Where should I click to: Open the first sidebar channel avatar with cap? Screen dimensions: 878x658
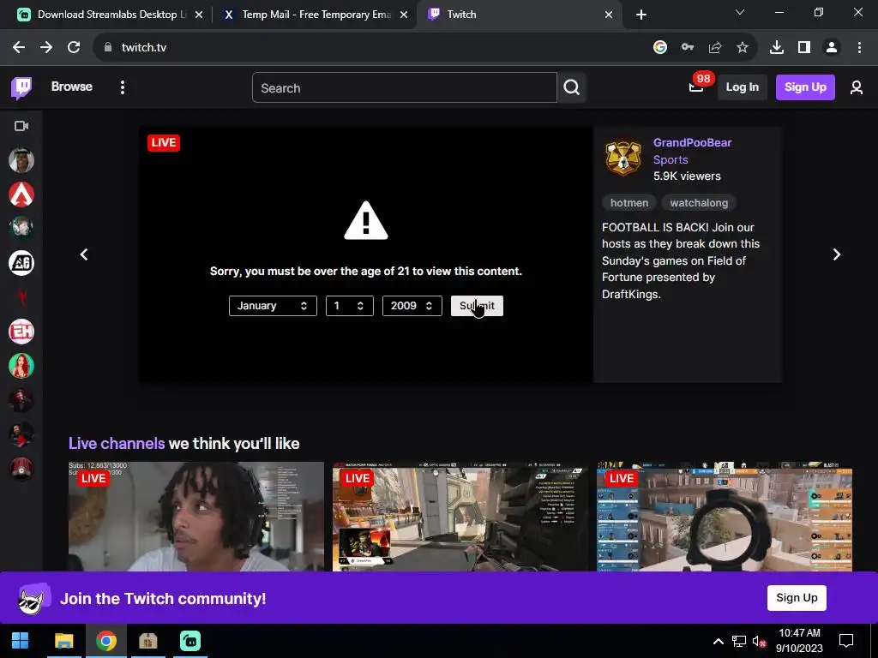tap(21, 160)
